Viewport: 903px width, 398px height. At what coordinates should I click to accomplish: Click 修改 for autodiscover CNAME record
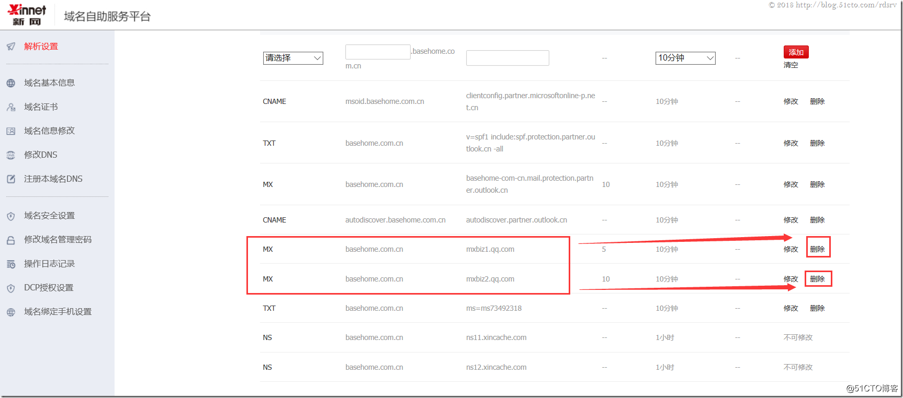coord(791,220)
